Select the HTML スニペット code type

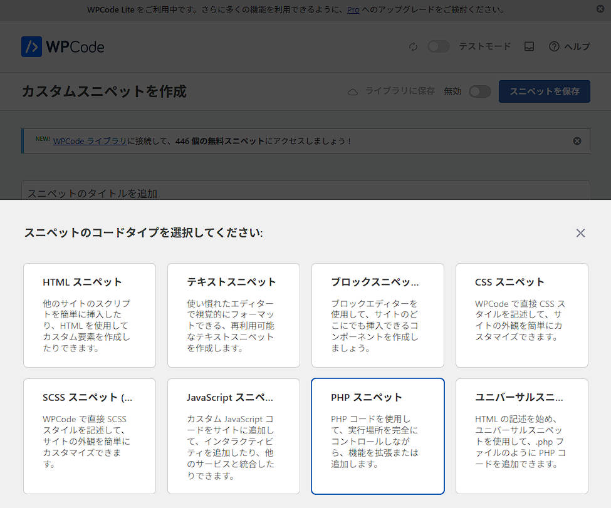click(90, 315)
